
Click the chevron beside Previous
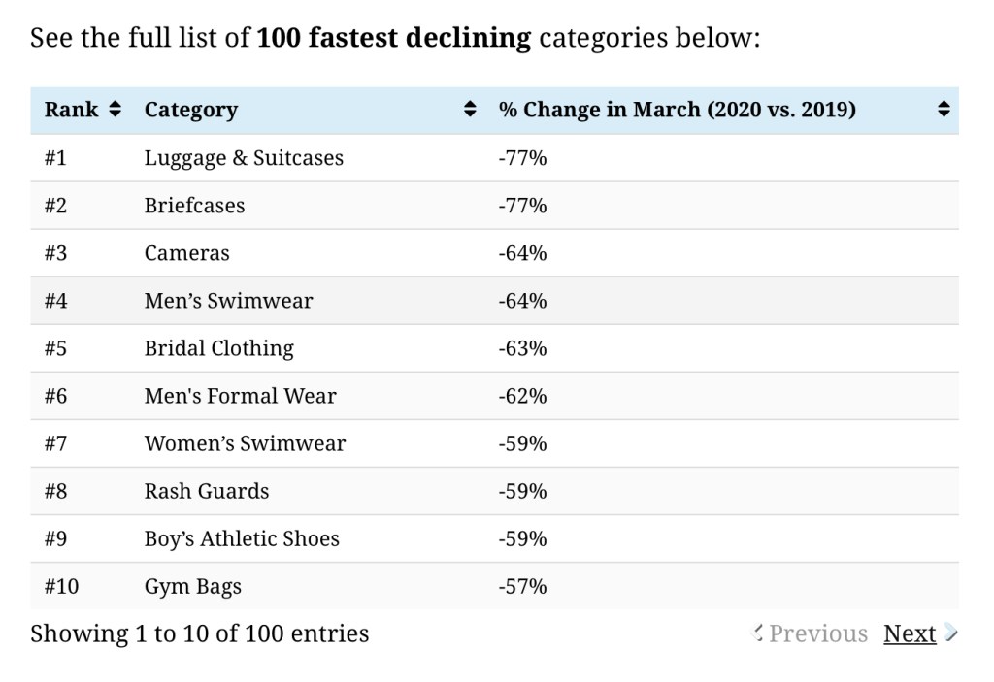(x=758, y=633)
